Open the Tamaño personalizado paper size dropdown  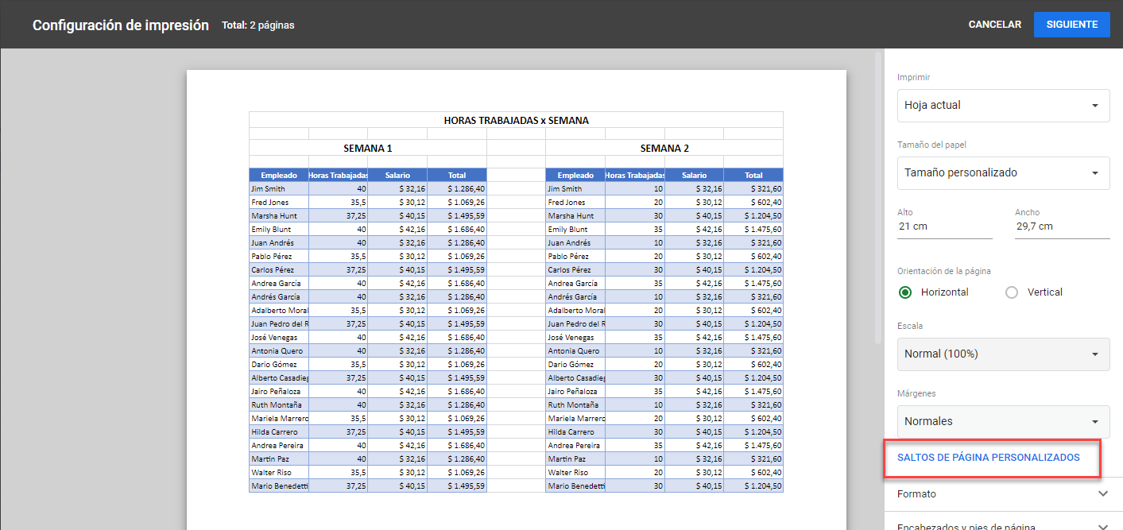(1003, 172)
